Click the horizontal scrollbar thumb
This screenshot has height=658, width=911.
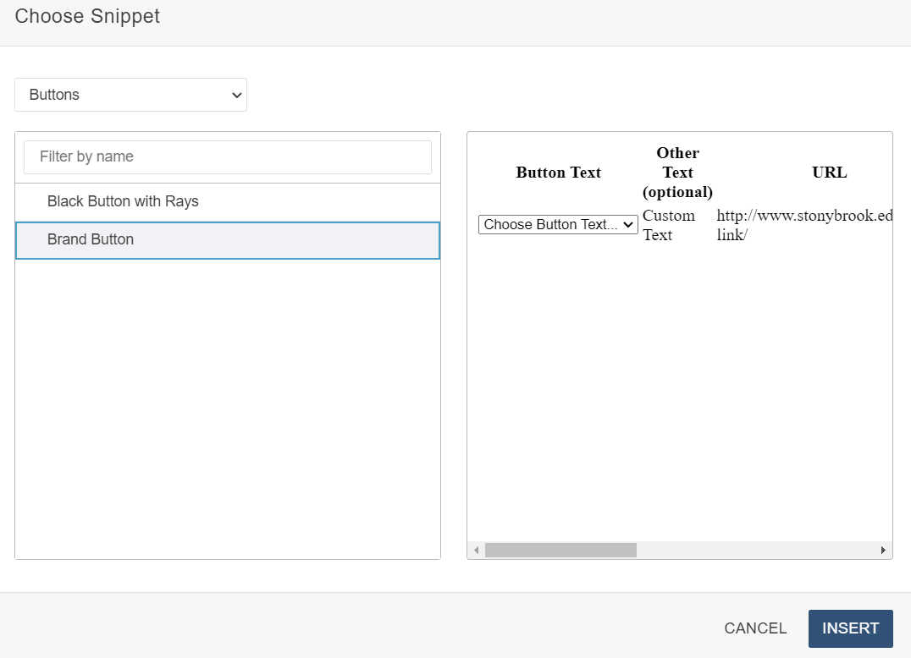(x=560, y=551)
